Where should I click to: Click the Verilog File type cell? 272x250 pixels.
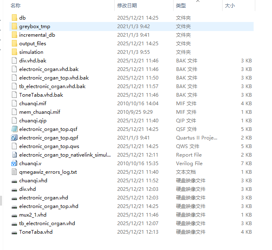[189, 164]
